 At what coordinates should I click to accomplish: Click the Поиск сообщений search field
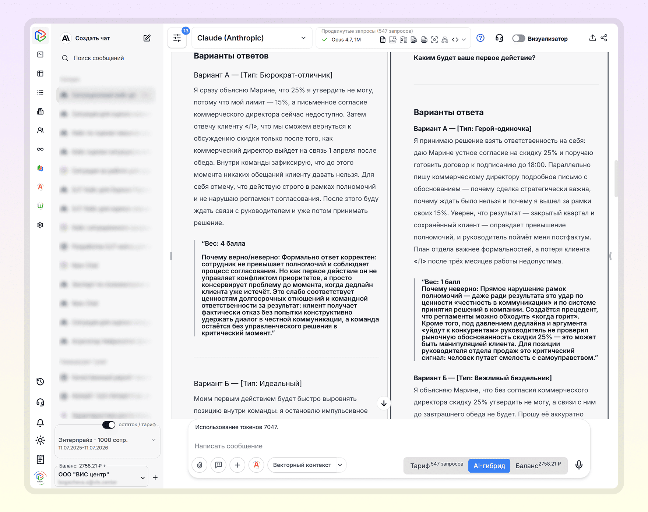[99, 58]
